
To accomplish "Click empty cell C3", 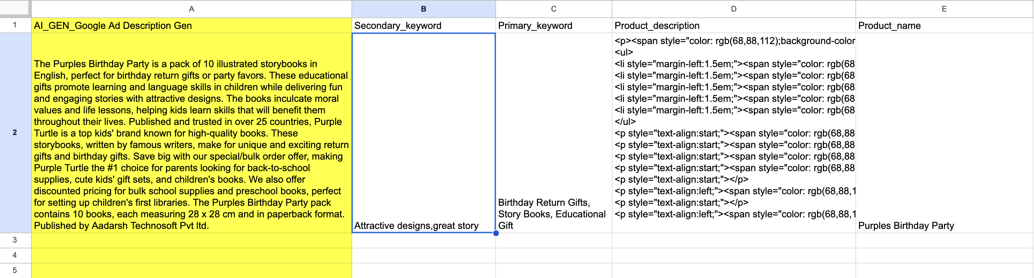I will coord(554,240).
